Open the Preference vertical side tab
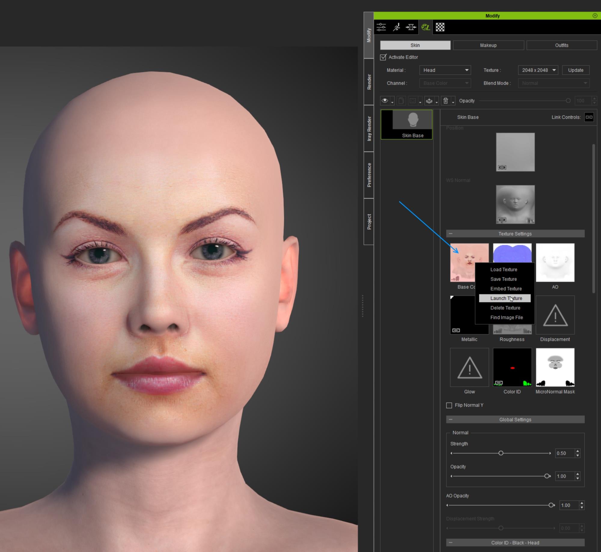This screenshot has height=552, width=601. click(369, 175)
